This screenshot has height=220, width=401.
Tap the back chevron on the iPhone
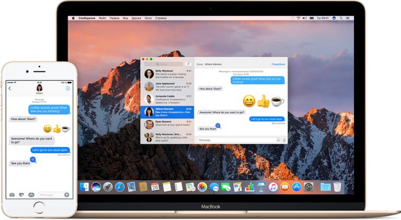9,88
